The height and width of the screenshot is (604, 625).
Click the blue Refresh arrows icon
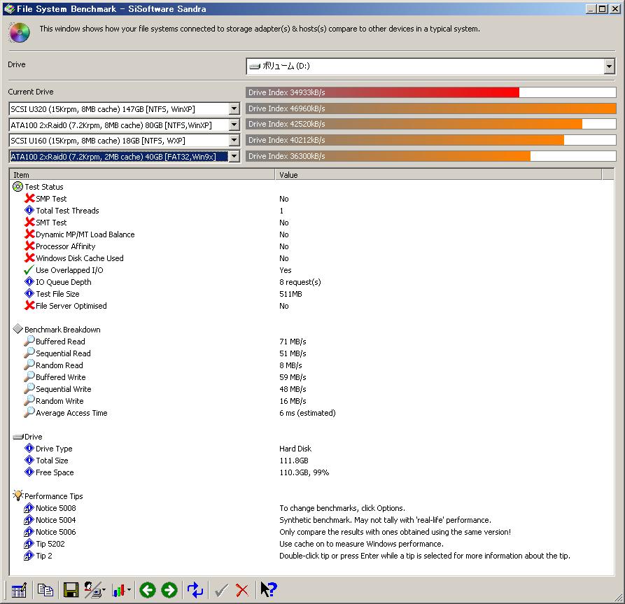(195, 590)
